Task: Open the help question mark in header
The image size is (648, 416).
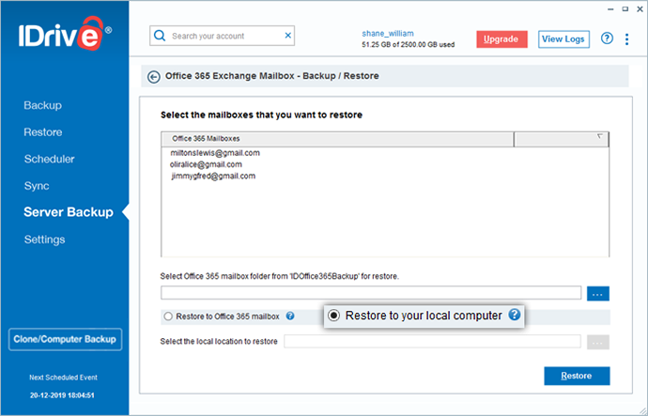Action: [607, 39]
